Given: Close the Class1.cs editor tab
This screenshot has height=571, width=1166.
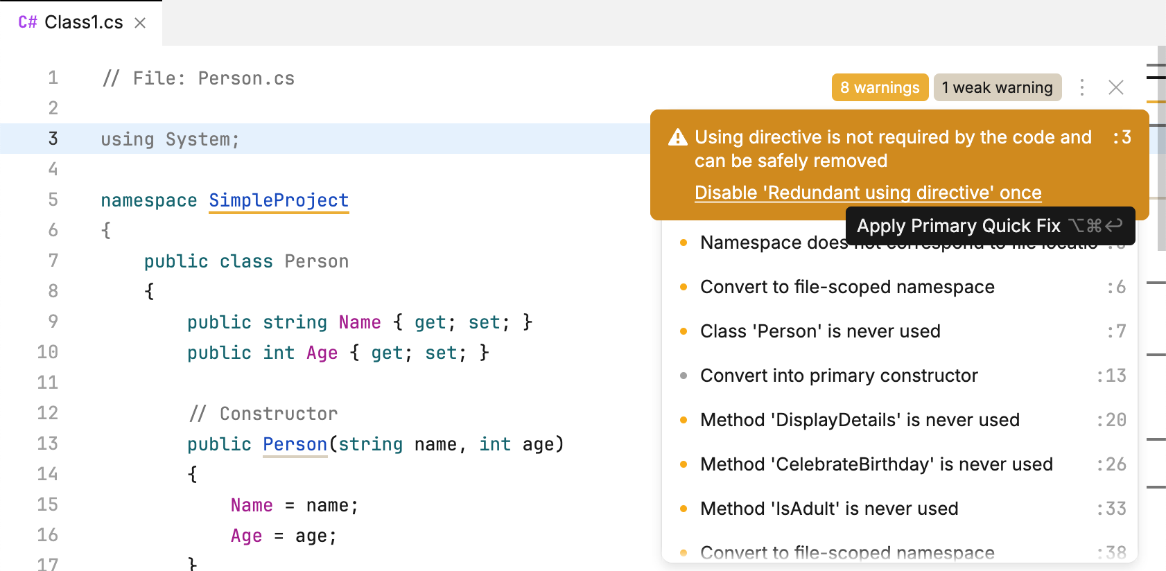Looking at the screenshot, I should [140, 23].
